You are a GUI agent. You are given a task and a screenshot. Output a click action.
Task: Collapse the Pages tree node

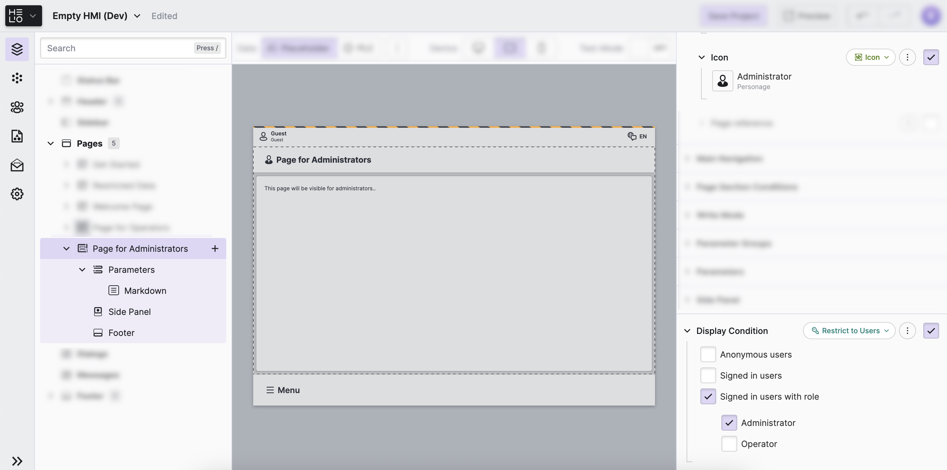51,143
